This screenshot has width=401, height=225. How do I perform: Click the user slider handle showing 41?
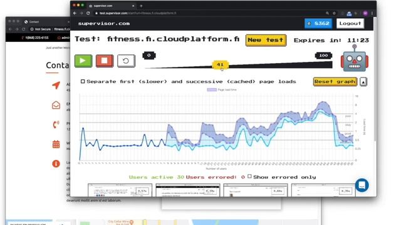click(220, 65)
